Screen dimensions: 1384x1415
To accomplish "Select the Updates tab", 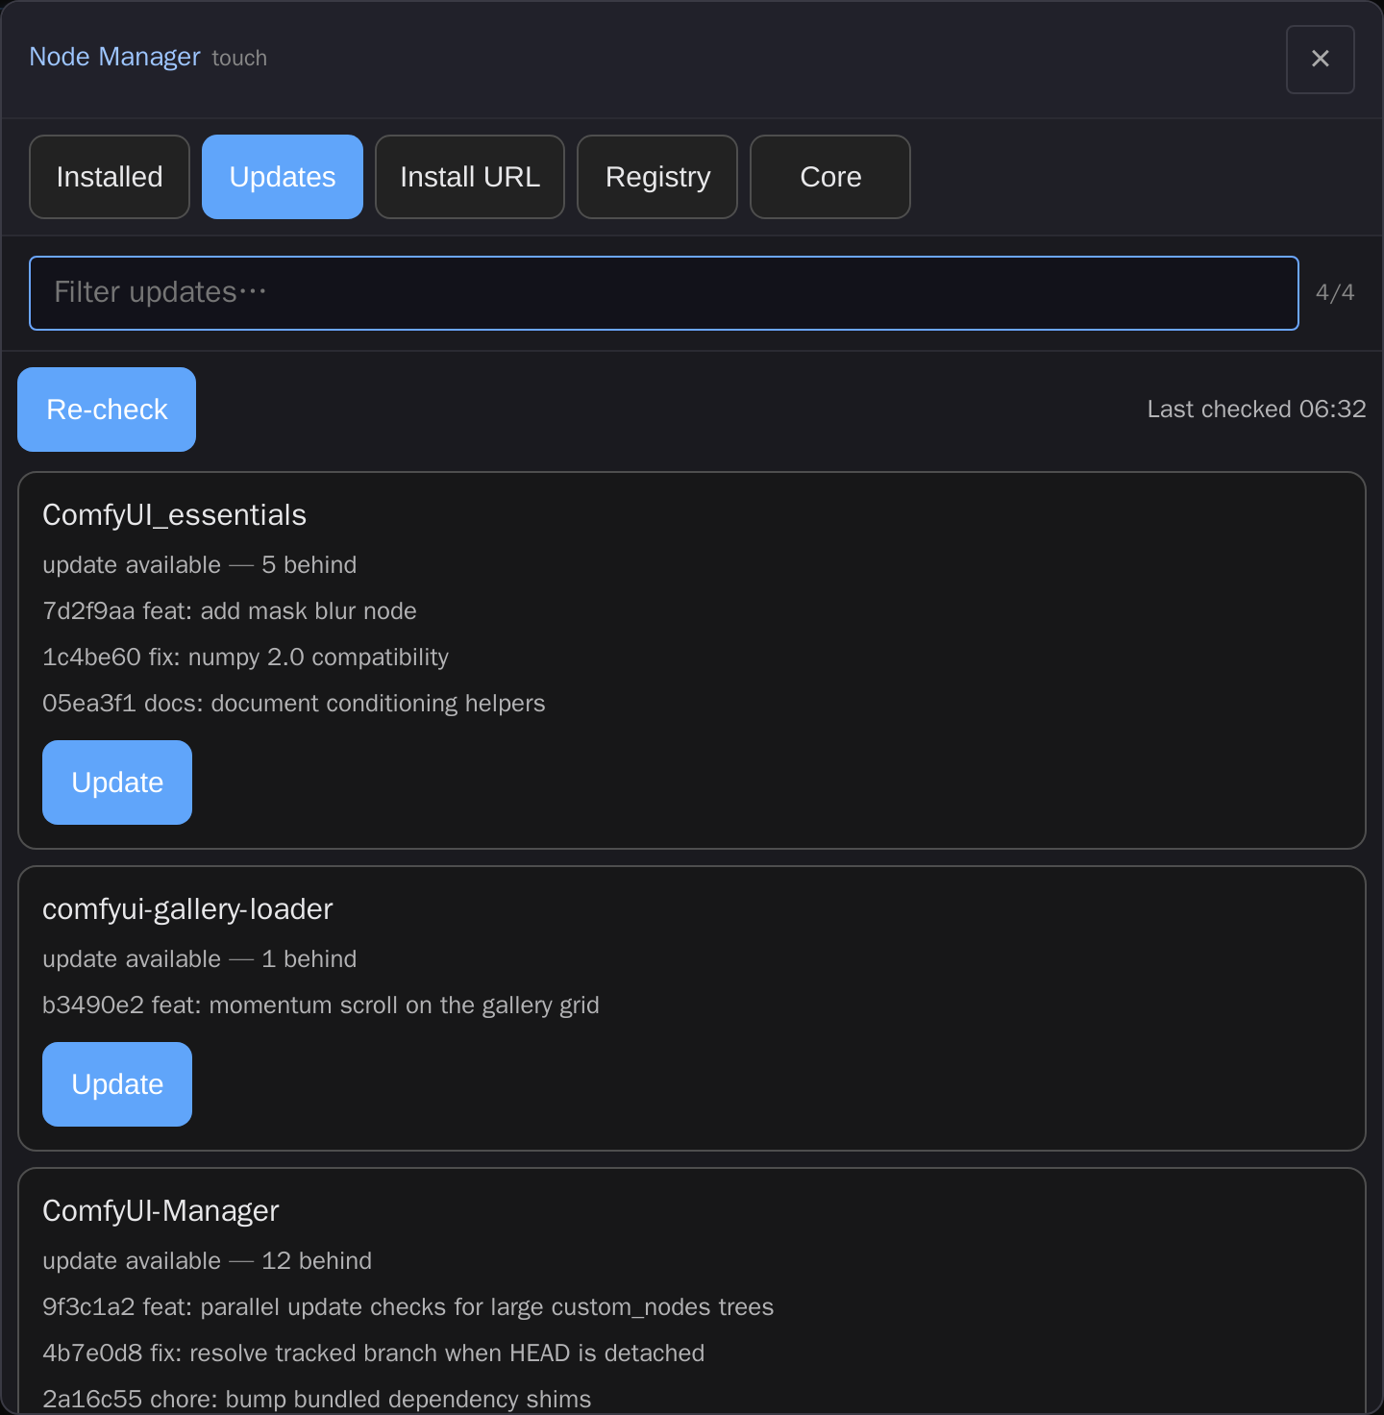I will [283, 177].
